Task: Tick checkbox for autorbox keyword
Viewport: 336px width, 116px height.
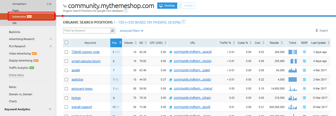Action: [66, 79]
